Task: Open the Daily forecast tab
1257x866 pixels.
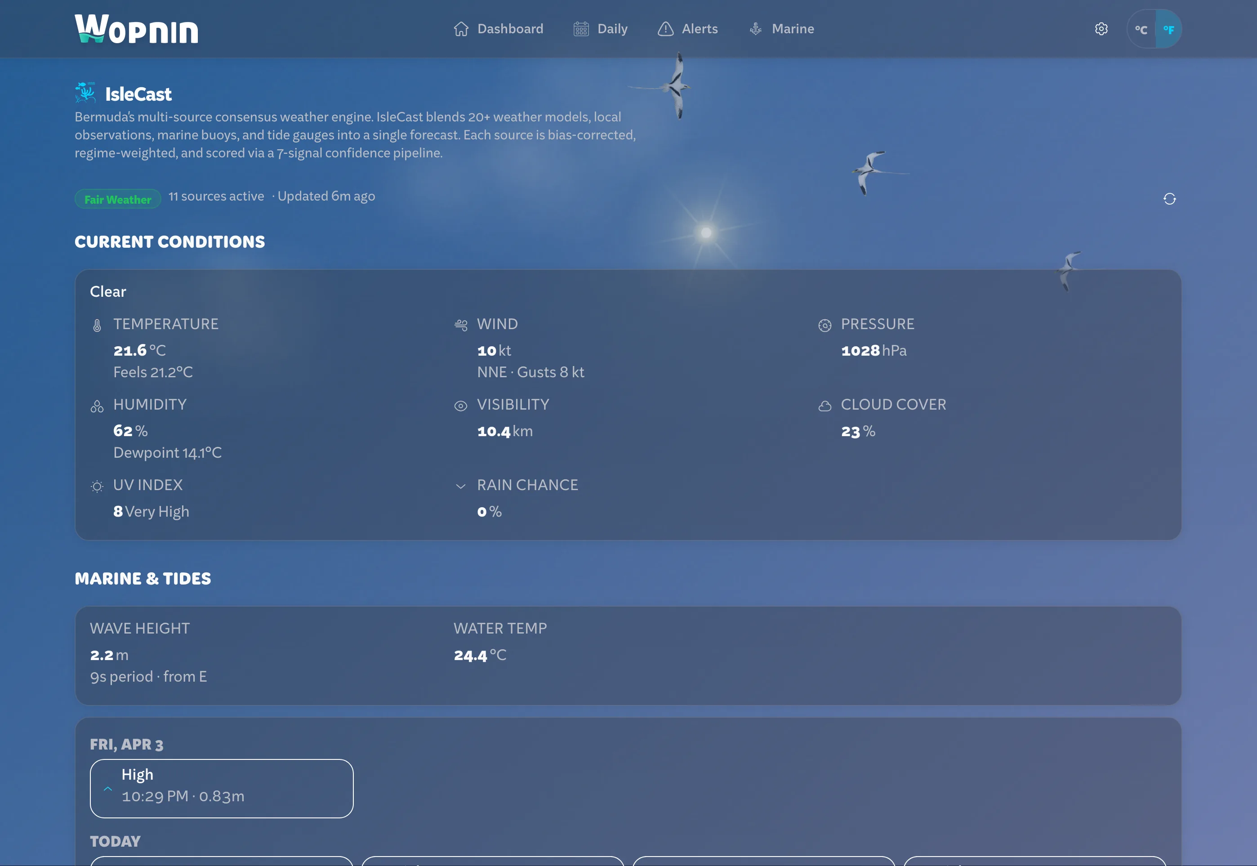Action: 600,29
